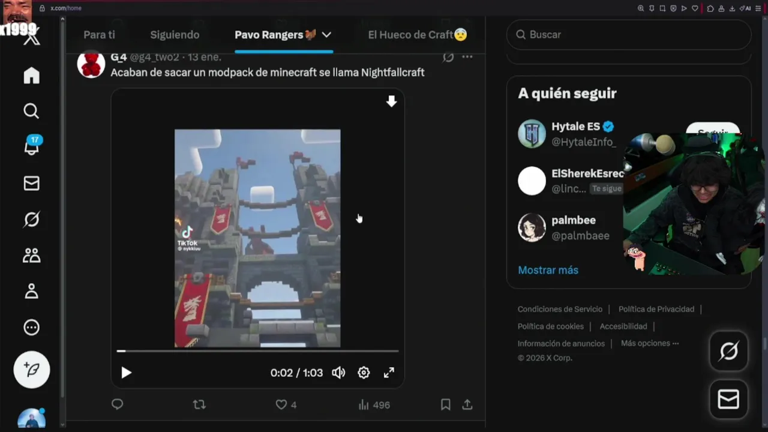The width and height of the screenshot is (768, 432).
Task: Click the pin icon in browser toolbar
Action: pyautogui.click(x=652, y=8)
